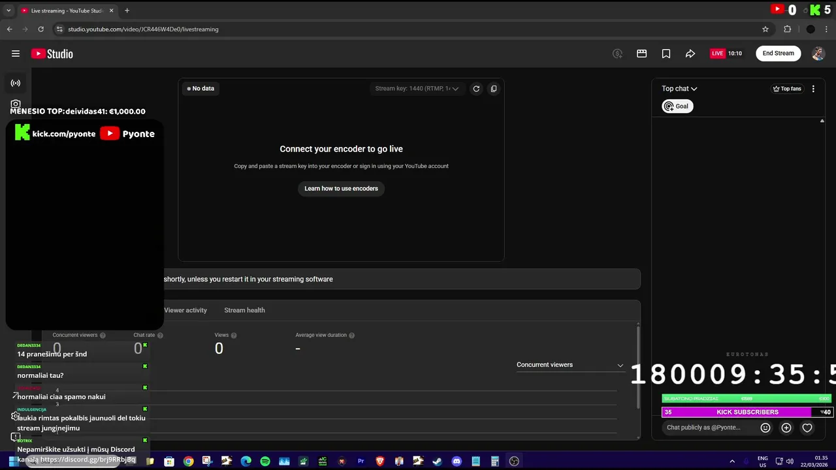Open Spotify from the taskbar
The image size is (836, 470).
coord(265,462)
